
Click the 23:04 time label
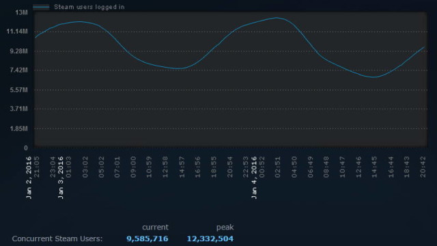(x=53, y=167)
